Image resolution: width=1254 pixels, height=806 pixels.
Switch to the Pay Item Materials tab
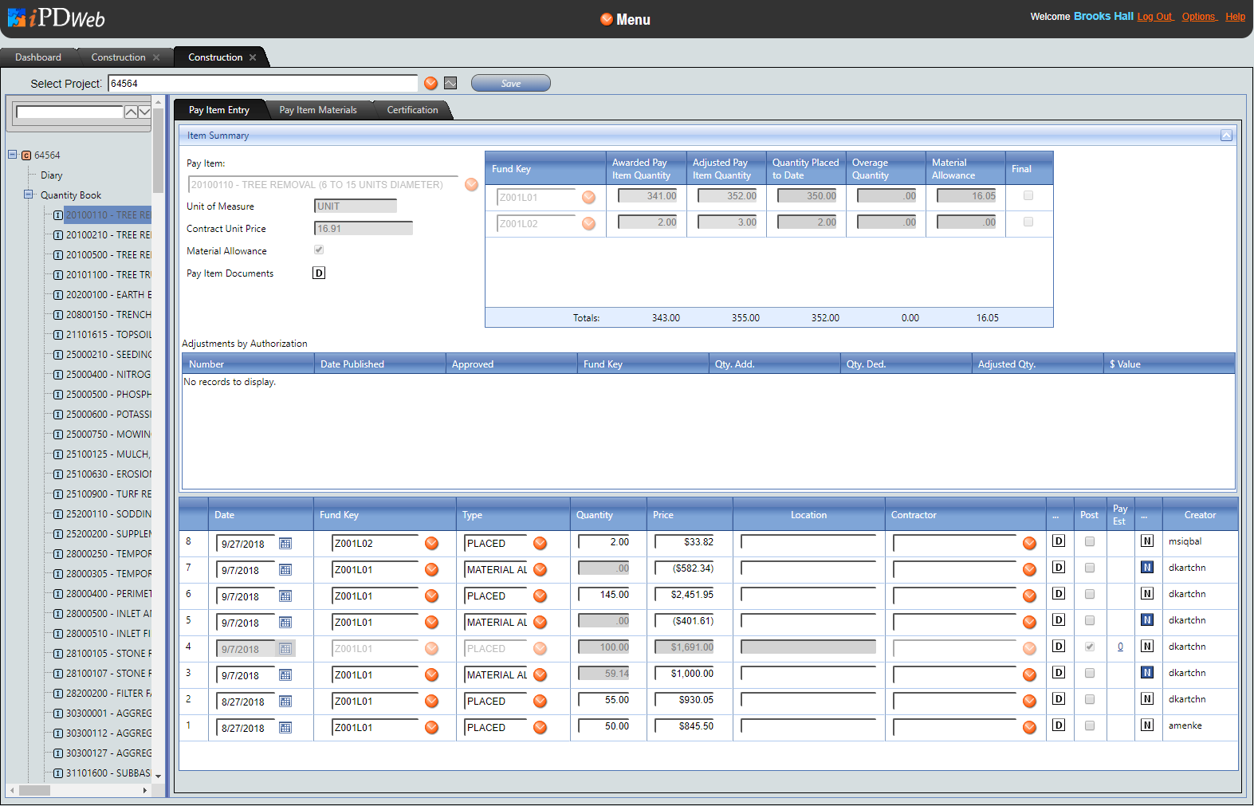click(318, 110)
